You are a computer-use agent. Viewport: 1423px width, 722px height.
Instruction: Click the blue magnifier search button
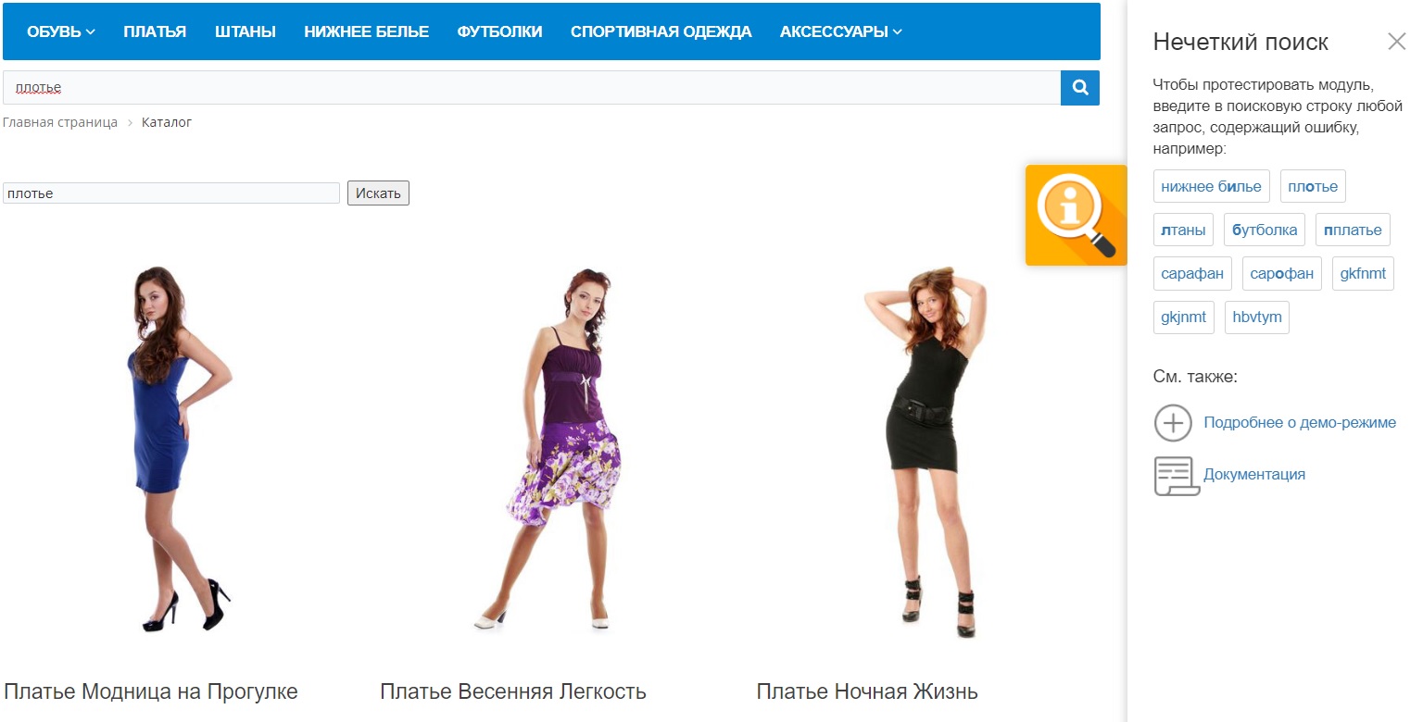tap(1080, 88)
